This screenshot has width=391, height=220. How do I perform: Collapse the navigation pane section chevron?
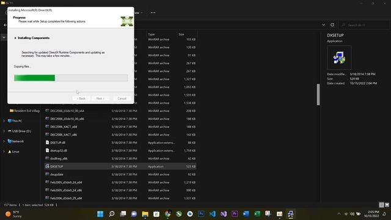pos(4,38)
